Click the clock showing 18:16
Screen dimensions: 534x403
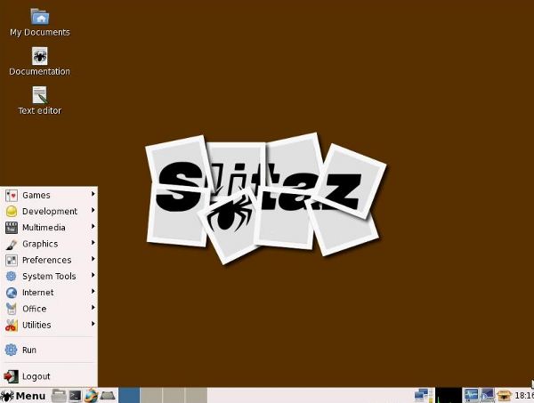(524, 396)
